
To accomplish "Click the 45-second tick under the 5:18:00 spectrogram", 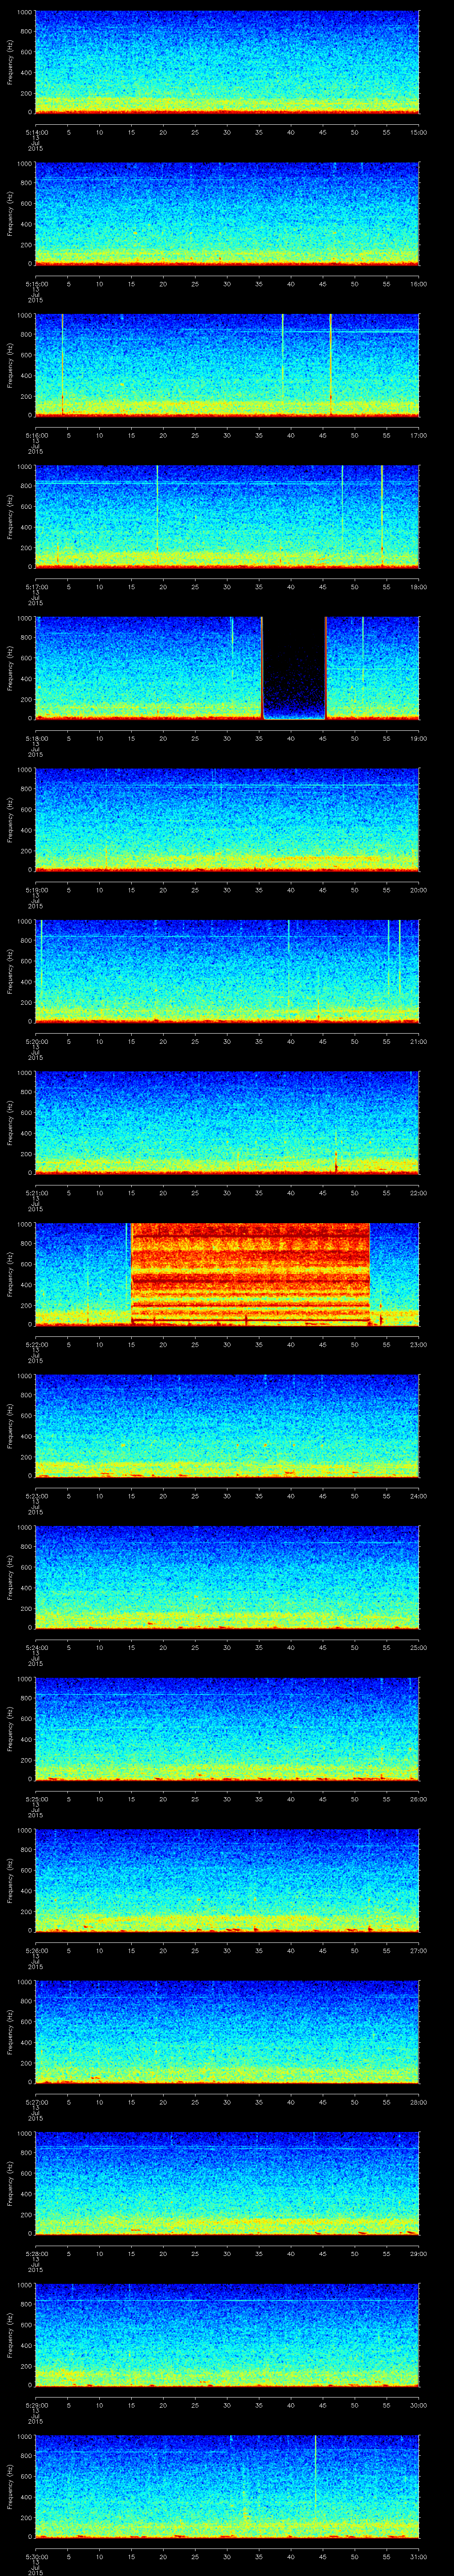I will 323,738.
